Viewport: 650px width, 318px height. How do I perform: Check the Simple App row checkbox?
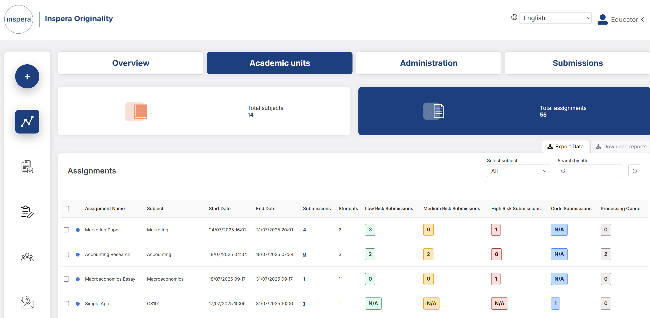click(x=66, y=304)
